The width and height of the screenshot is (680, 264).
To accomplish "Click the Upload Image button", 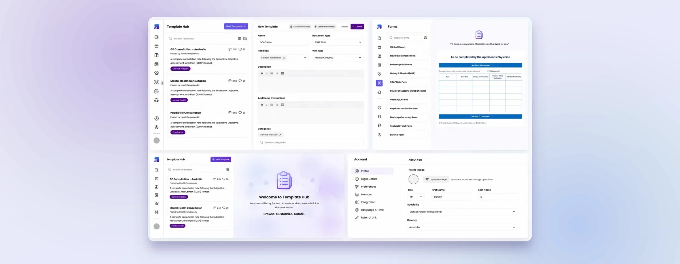I will coord(436,179).
